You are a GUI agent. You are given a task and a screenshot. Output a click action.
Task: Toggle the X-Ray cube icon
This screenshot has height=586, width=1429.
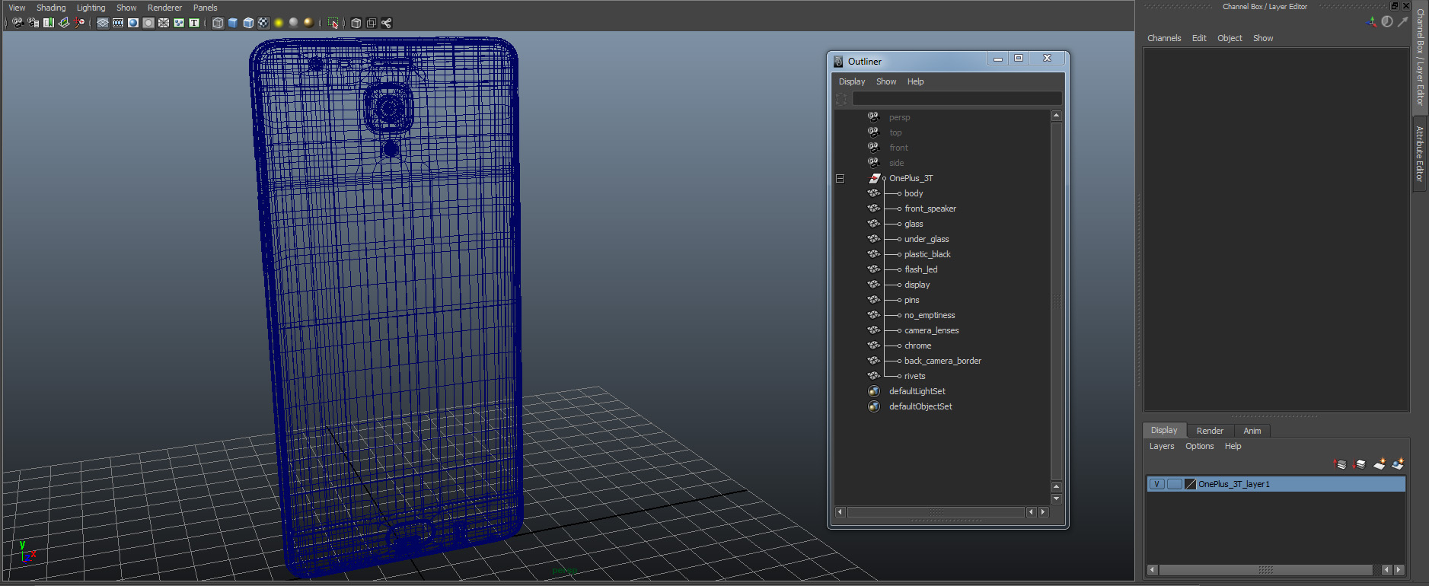[356, 23]
